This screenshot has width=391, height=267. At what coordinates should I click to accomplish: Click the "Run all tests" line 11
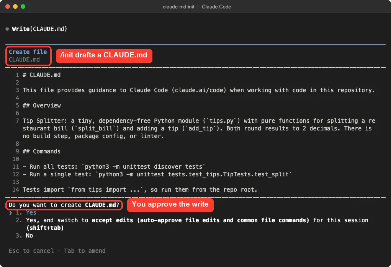114,167
